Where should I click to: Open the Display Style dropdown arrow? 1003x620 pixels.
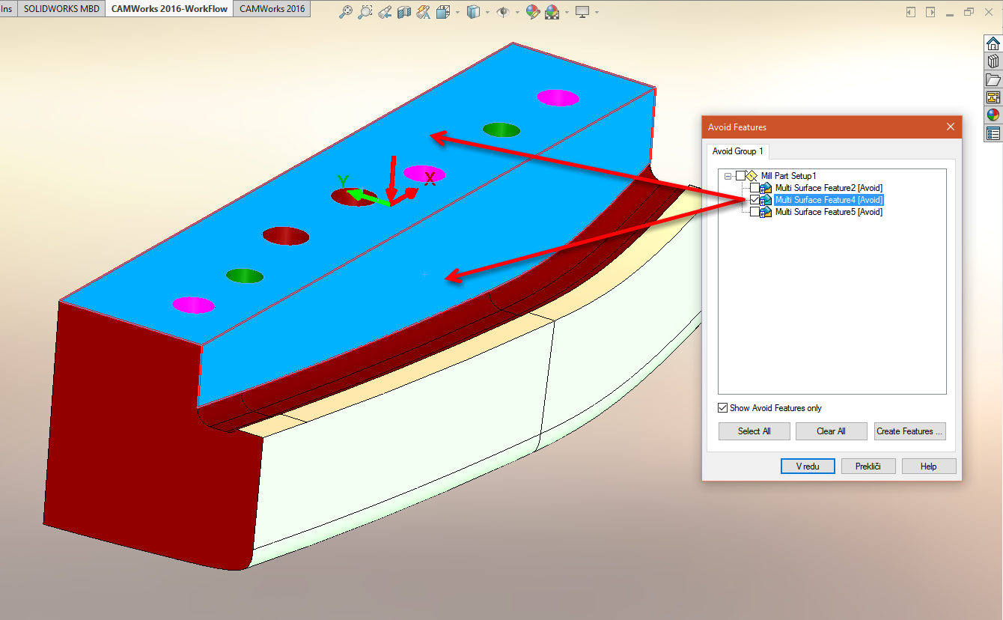coord(487,13)
